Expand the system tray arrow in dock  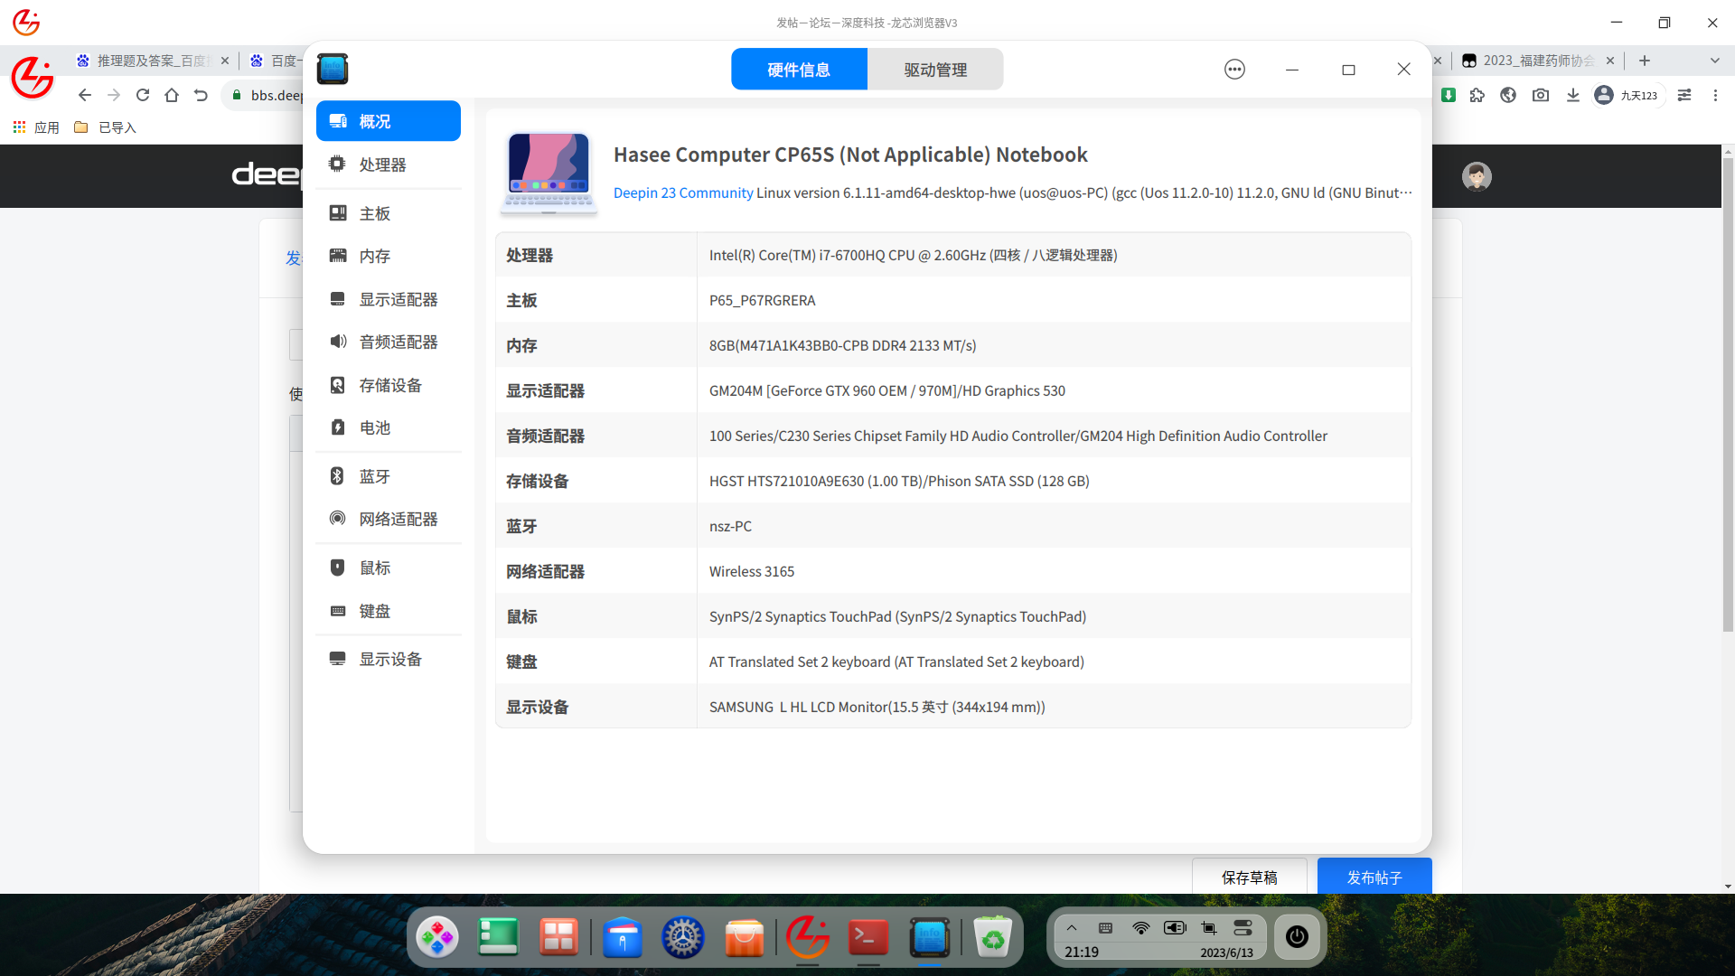1072,928
